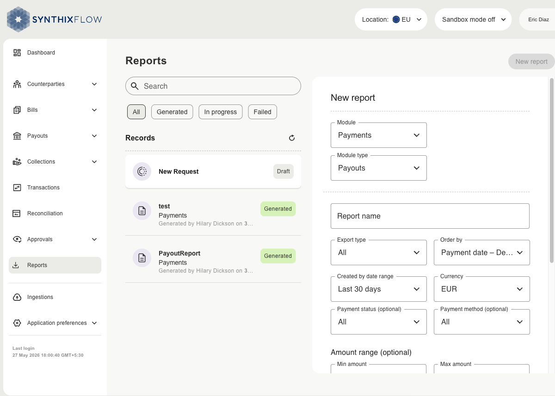Open the New Request draft record
The width and height of the screenshot is (555, 396).
tap(213, 171)
